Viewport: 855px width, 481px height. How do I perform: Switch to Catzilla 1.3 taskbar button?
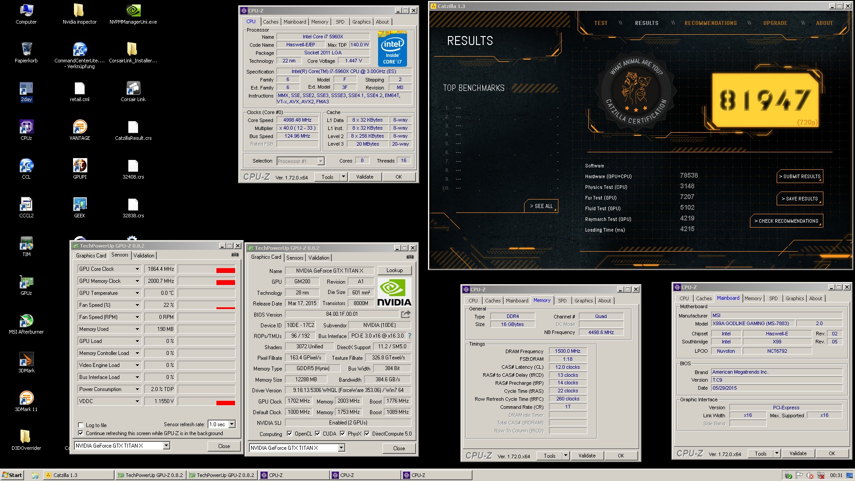tap(78, 475)
